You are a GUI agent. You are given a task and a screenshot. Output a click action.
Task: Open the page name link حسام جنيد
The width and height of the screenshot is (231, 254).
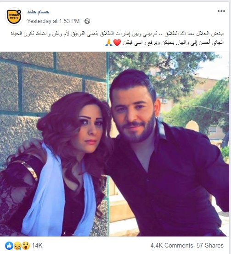click(x=38, y=12)
